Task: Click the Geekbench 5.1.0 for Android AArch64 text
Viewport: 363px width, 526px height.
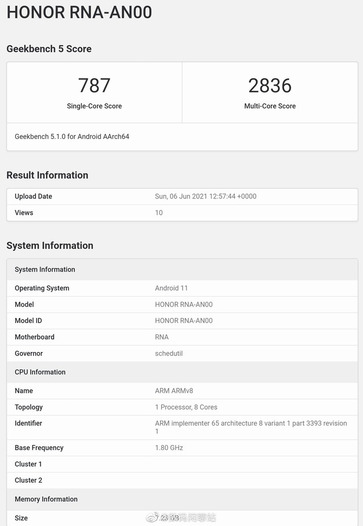Action: (72, 137)
